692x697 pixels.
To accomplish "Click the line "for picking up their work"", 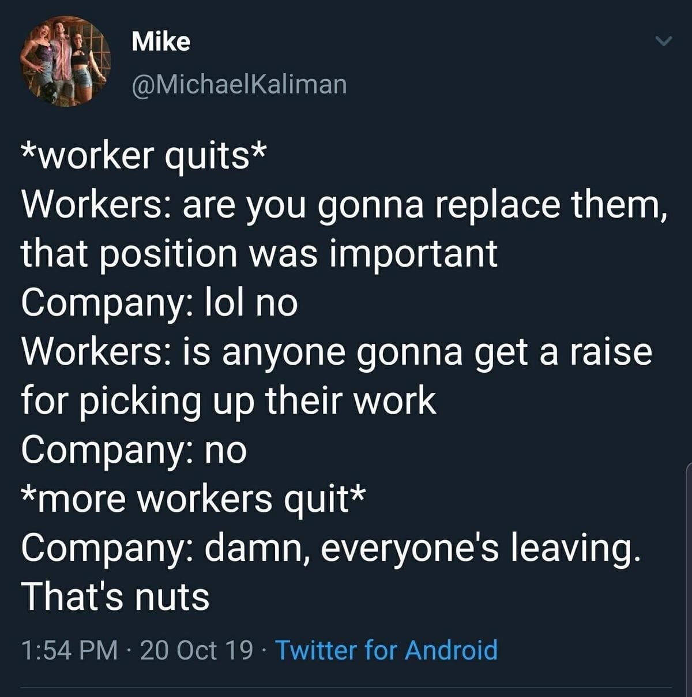I will 229,400.
